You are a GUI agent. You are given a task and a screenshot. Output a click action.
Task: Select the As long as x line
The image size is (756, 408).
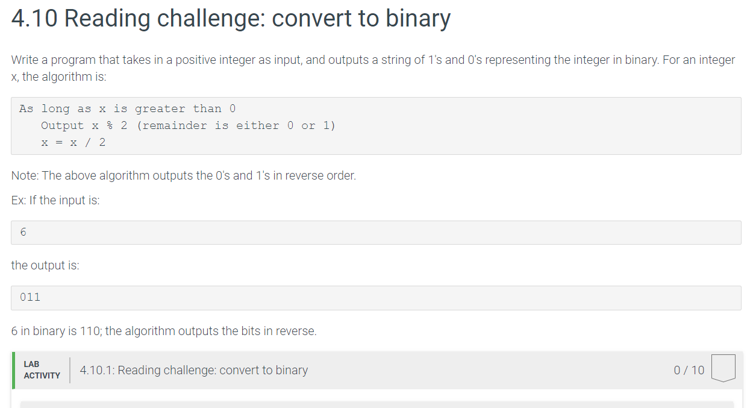127,108
